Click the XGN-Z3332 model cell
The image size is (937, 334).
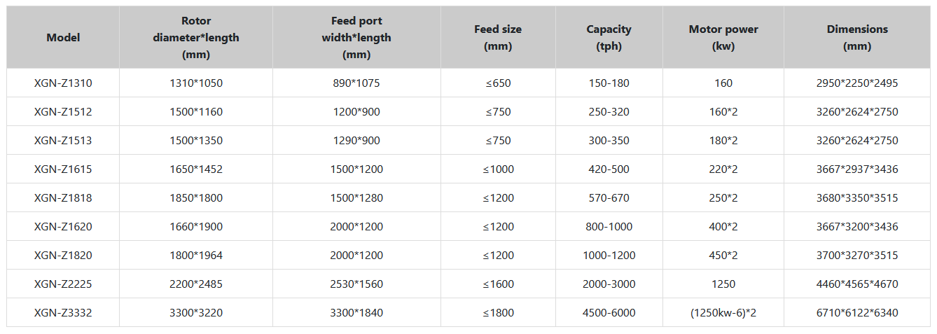click(x=63, y=313)
